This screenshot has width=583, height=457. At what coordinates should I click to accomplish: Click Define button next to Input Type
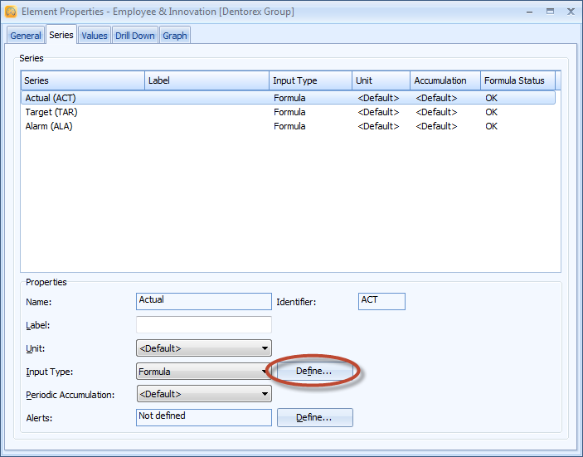[314, 372]
